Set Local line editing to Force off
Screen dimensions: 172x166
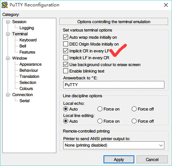point(134,121)
